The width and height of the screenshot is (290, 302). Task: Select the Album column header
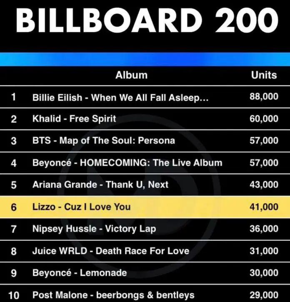click(131, 75)
